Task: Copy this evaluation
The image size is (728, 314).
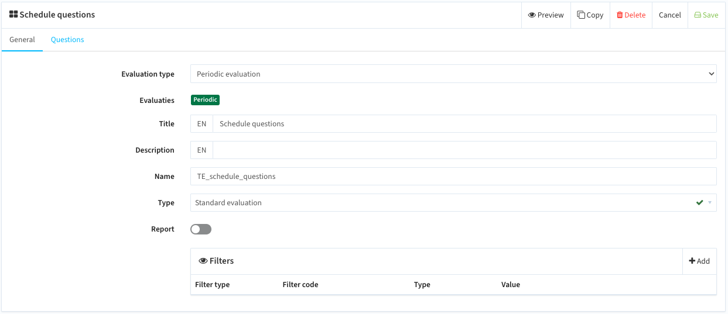Action: 590,15
